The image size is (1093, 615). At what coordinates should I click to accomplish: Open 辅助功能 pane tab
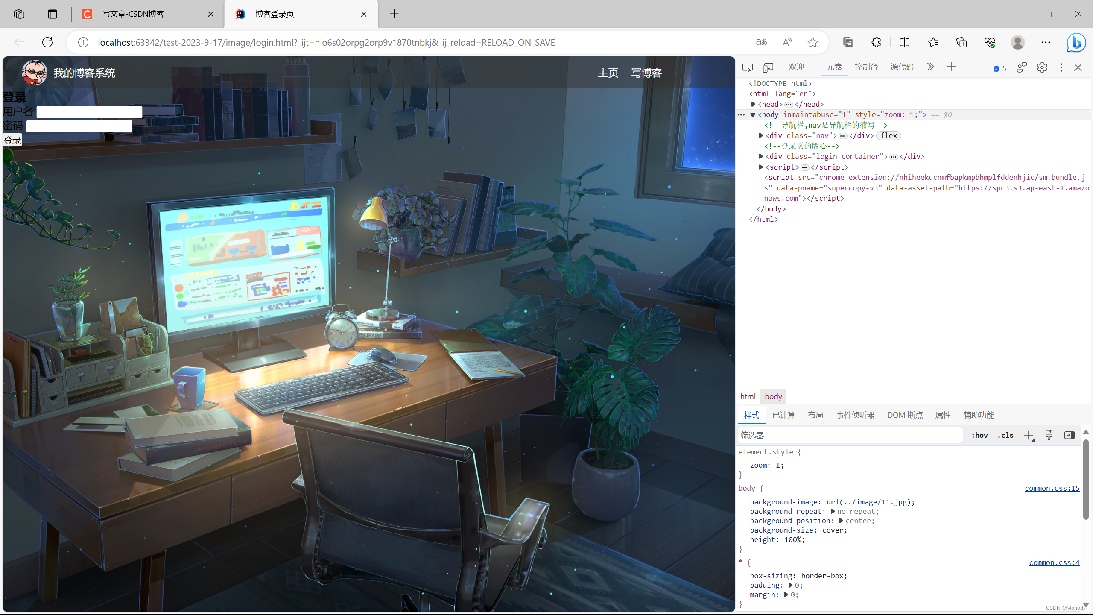(x=979, y=415)
